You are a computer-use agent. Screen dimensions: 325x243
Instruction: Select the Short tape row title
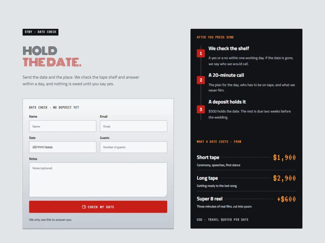[x=208, y=158]
